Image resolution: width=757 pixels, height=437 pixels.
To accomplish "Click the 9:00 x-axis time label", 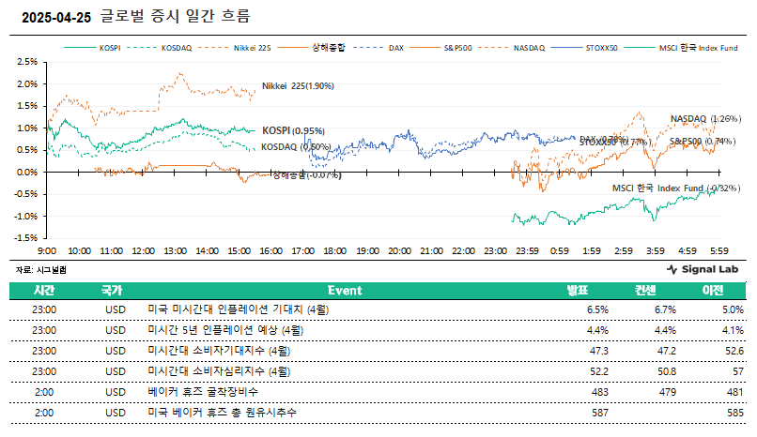I will tap(47, 251).
